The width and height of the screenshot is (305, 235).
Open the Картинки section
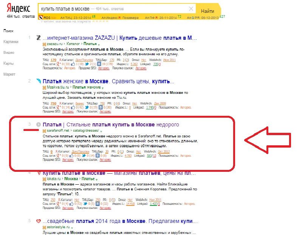(x=11, y=42)
